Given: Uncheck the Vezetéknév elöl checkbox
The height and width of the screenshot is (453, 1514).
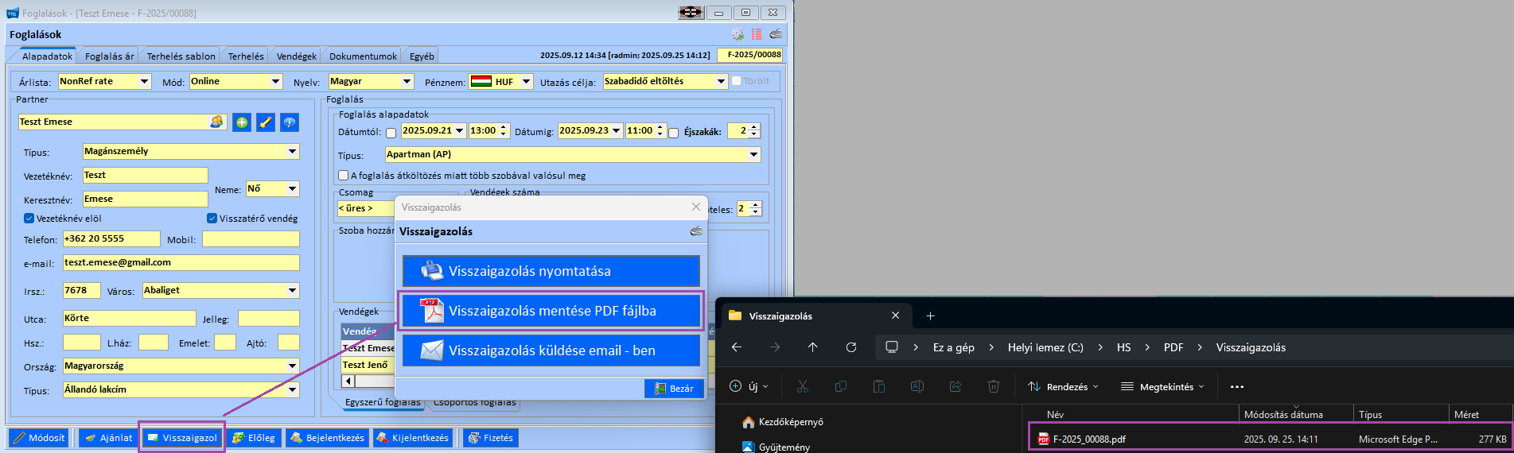Looking at the screenshot, I should (x=29, y=219).
